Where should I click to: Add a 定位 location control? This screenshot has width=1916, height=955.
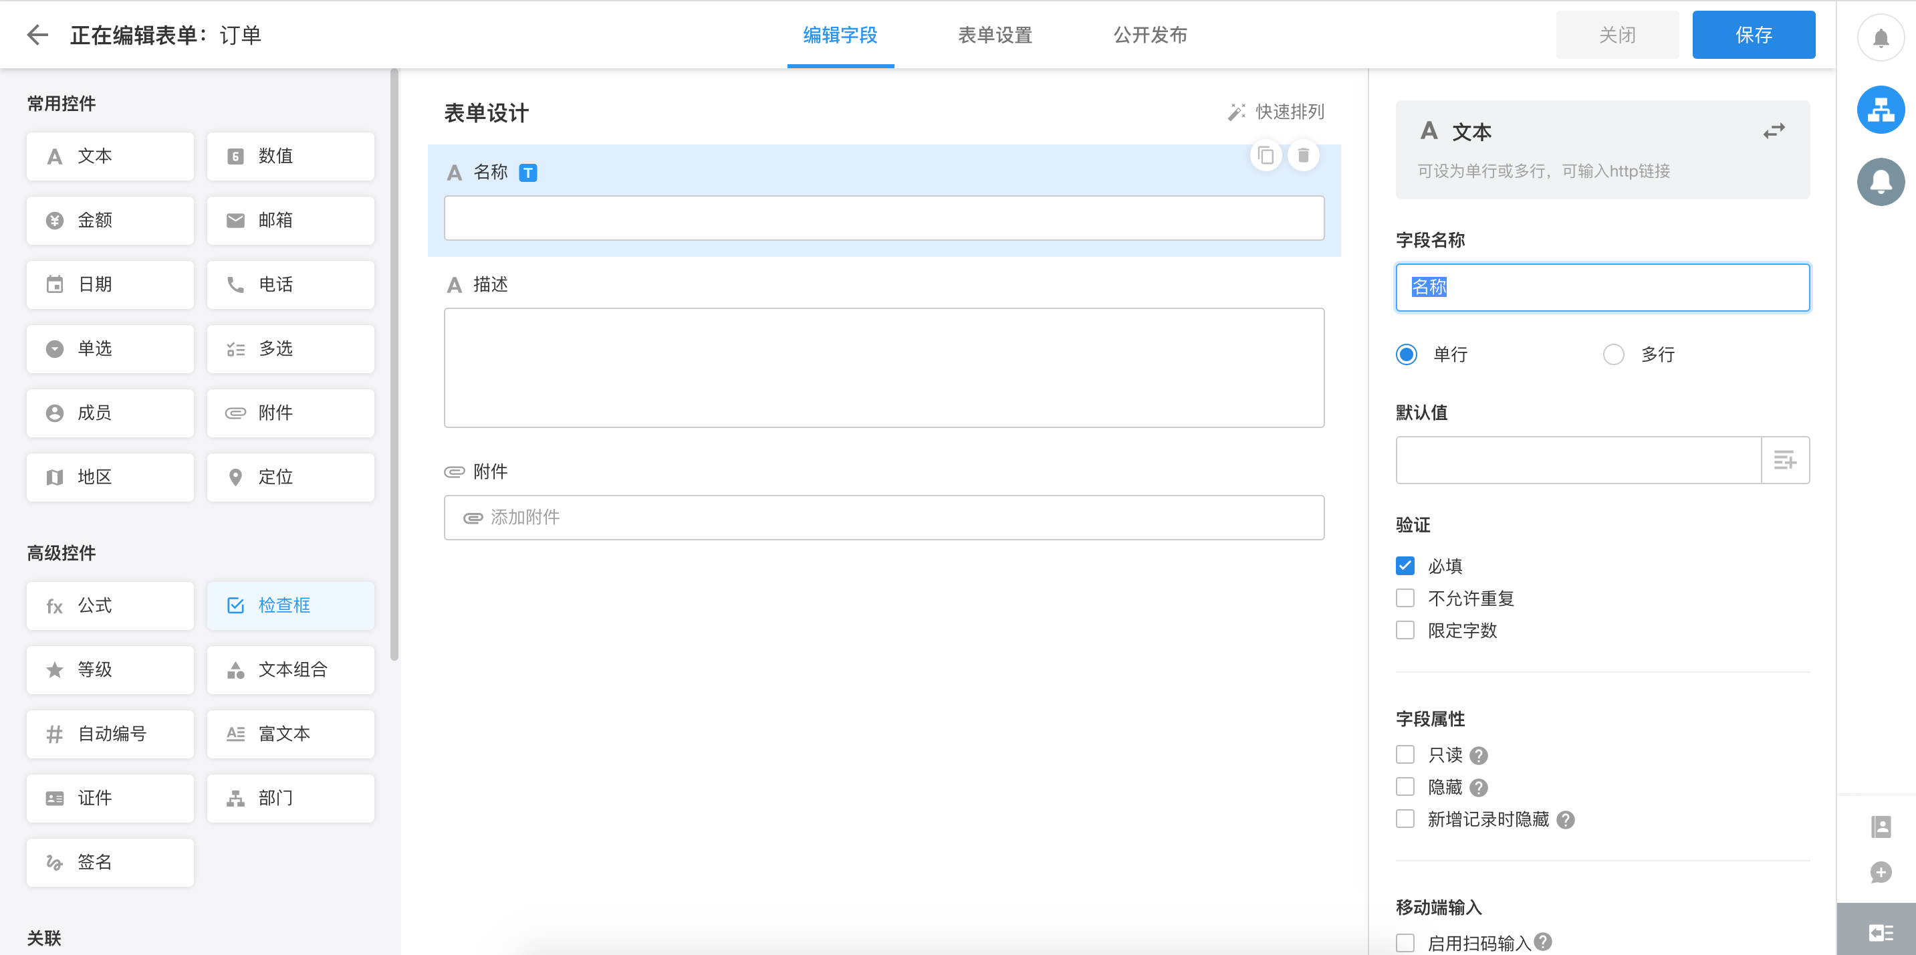290,477
